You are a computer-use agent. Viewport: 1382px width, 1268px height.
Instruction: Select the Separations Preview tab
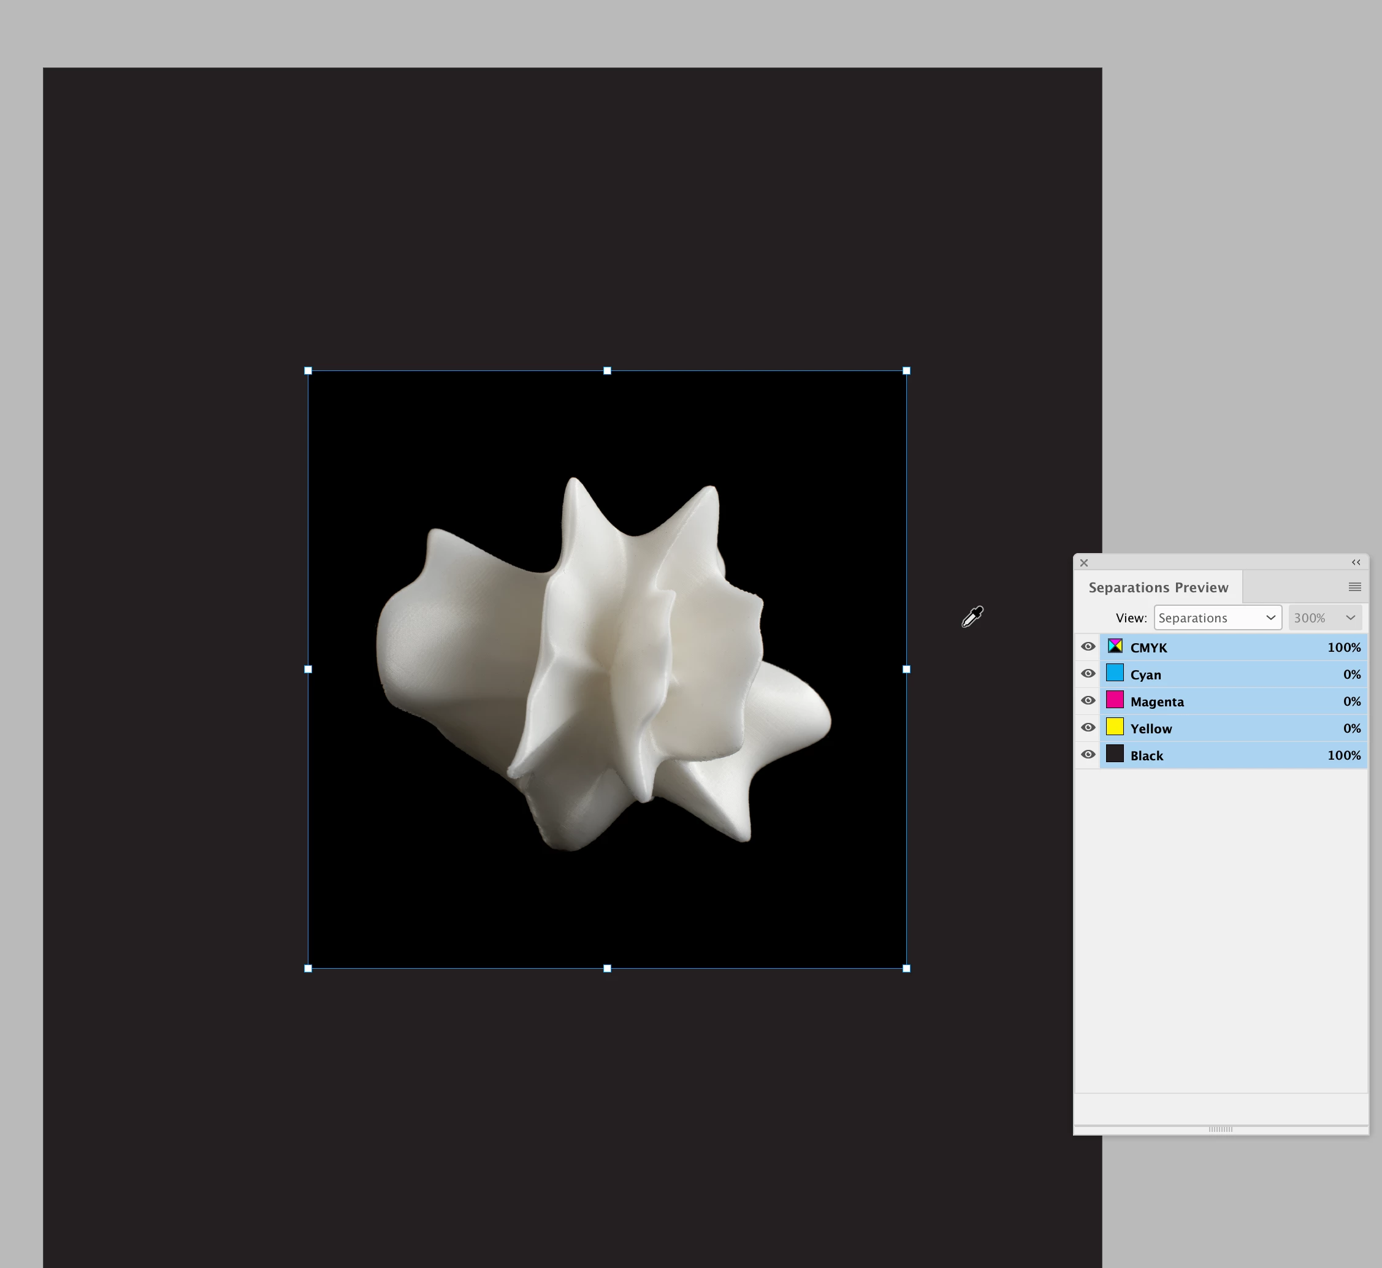click(x=1158, y=587)
